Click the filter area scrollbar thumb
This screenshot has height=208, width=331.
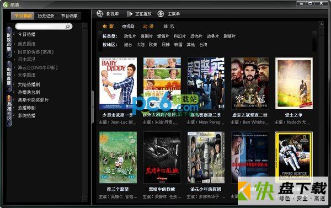314,41
